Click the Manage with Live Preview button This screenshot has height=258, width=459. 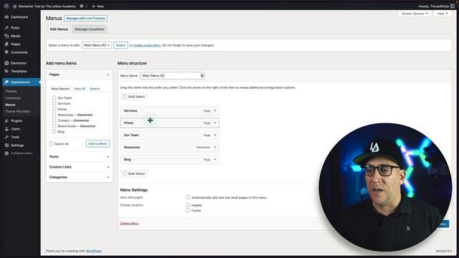[x=85, y=18]
